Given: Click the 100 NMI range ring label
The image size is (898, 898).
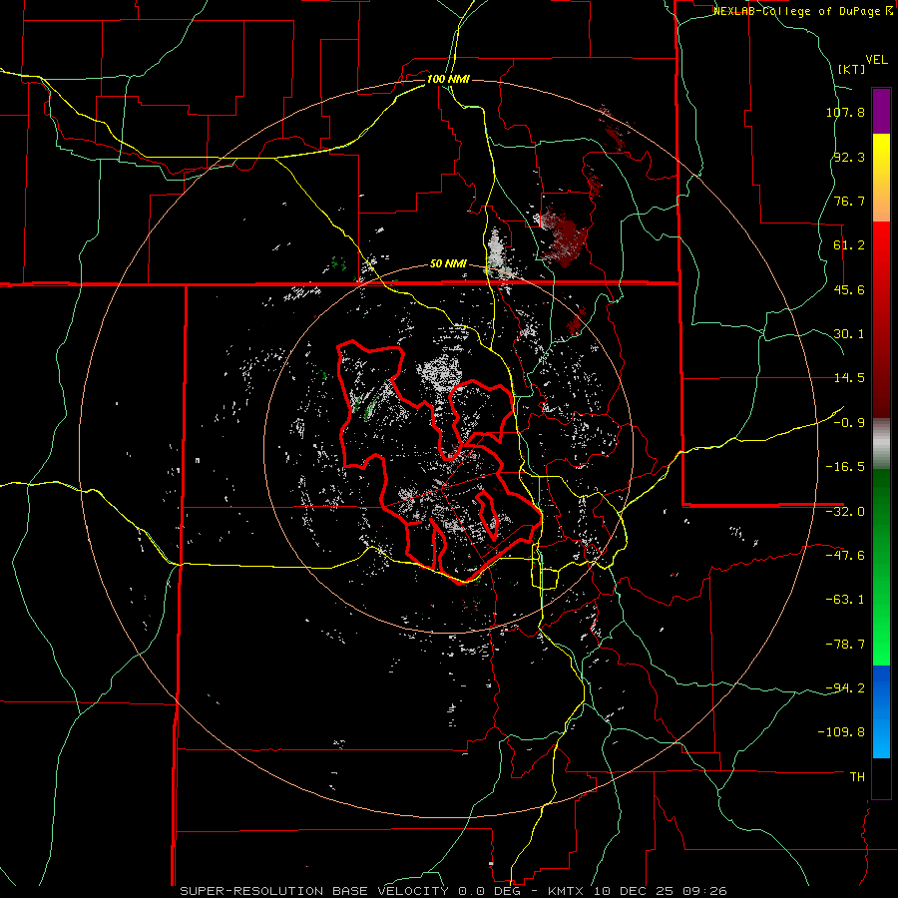Looking at the screenshot, I should click(x=448, y=79).
